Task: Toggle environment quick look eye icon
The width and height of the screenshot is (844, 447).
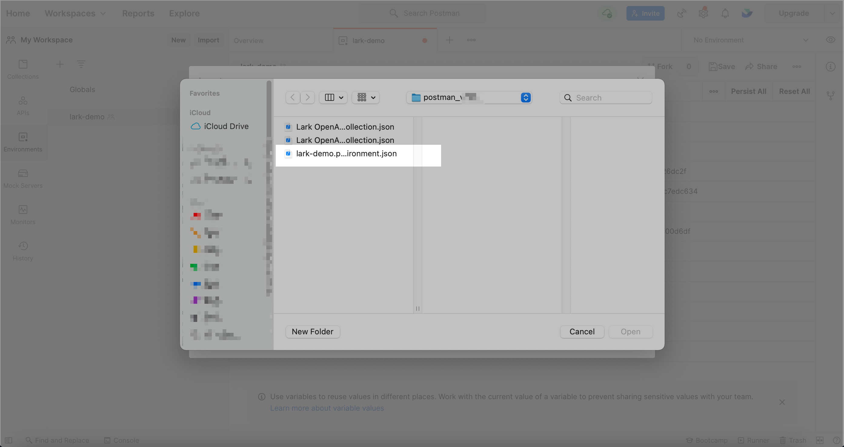Action: click(830, 40)
